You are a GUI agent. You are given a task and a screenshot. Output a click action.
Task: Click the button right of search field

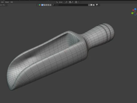[89, 5]
